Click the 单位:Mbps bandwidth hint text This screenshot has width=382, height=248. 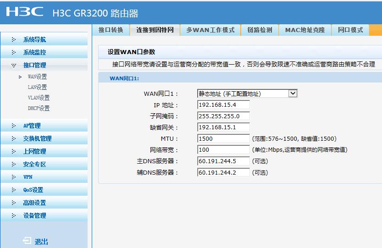pos(299,150)
